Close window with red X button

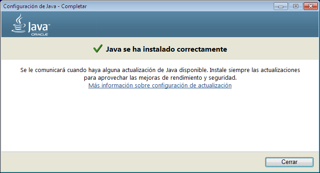point(310,6)
